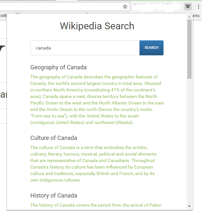Click the popup scrollbar down arrow
The height and width of the screenshot is (219, 202).
click(189, 206)
